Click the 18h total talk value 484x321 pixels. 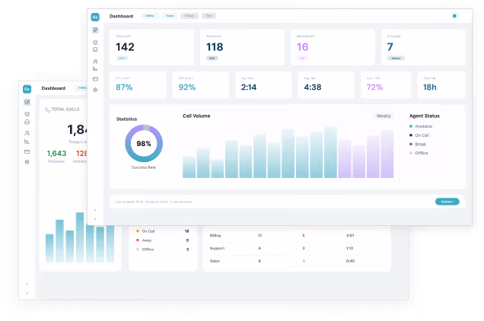(x=430, y=87)
